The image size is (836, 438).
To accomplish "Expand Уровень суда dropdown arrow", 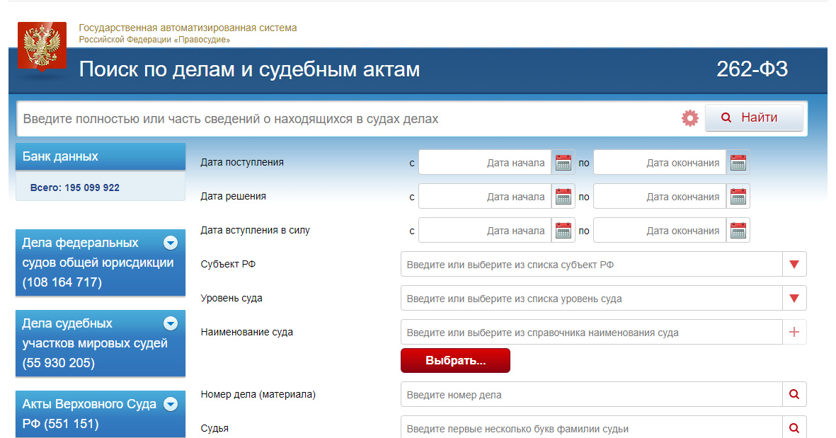I will (x=794, y=299).
